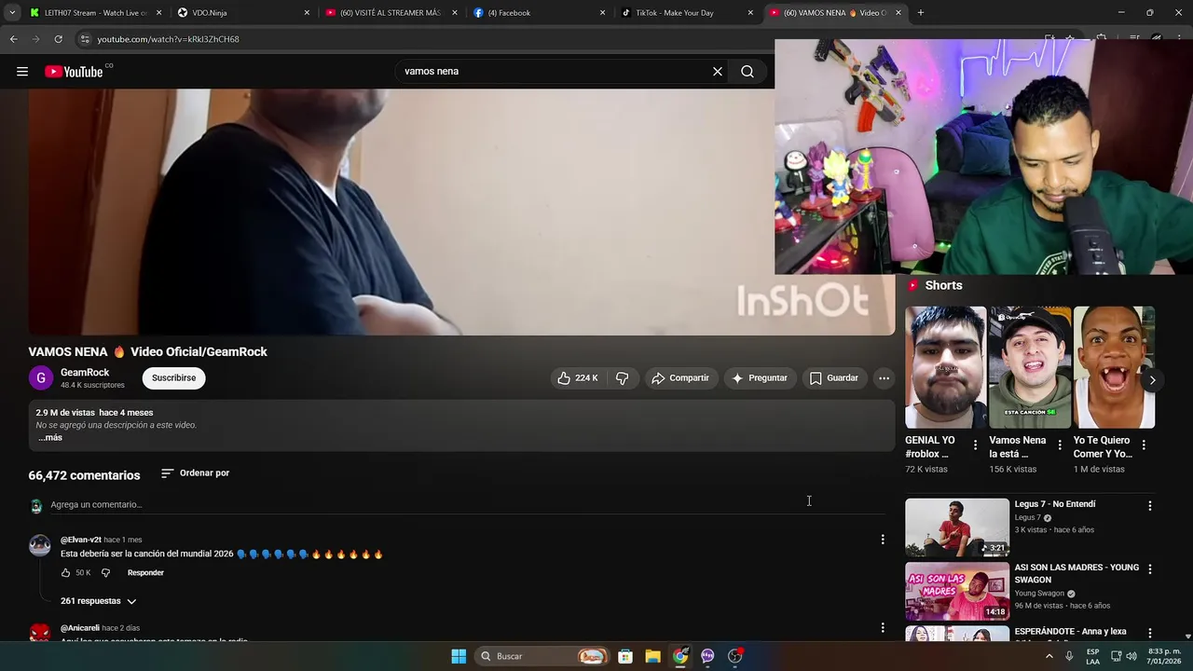Screen dimensions: 1193x671
Task: Open the tab search dropdown in Chrome
Action: click(12, 13)
